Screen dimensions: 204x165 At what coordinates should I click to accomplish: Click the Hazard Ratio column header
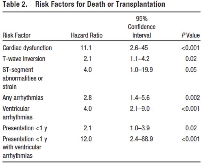tap(86, 35)
